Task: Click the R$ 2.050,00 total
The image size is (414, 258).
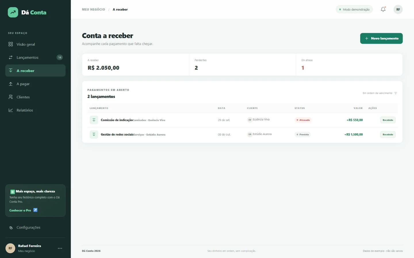Action: 103,68
